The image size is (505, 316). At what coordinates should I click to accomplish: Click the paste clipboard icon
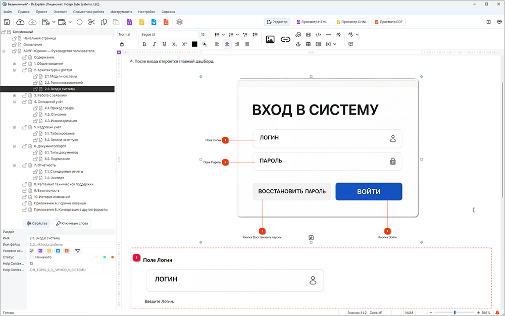(116, 22)
